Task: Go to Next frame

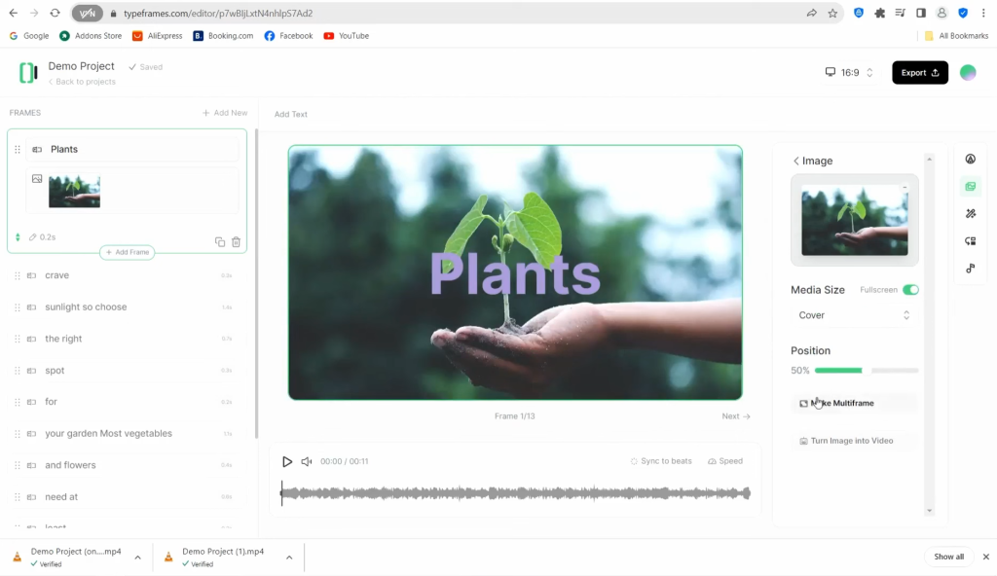Action: point(736,416)
